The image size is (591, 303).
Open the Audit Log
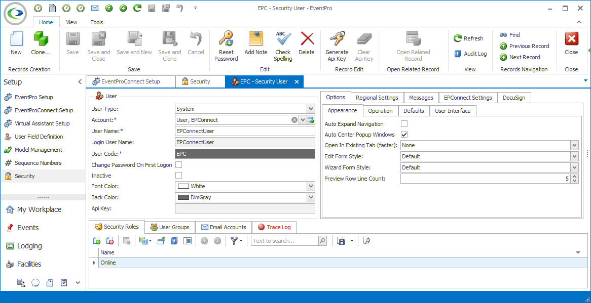[470, 54]
